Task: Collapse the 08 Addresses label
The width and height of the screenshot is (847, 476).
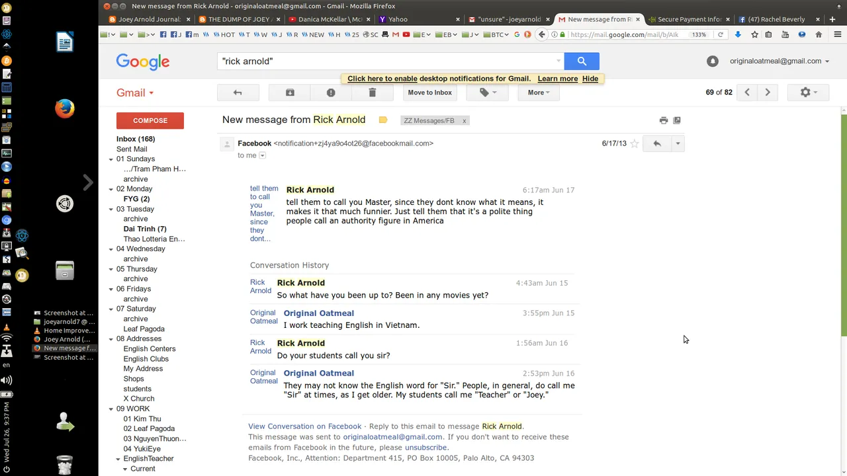Action: pyautogui.click(x=111, y=338)
